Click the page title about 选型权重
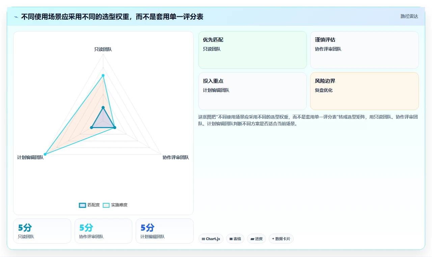The image size is (432, 257). 112,17
